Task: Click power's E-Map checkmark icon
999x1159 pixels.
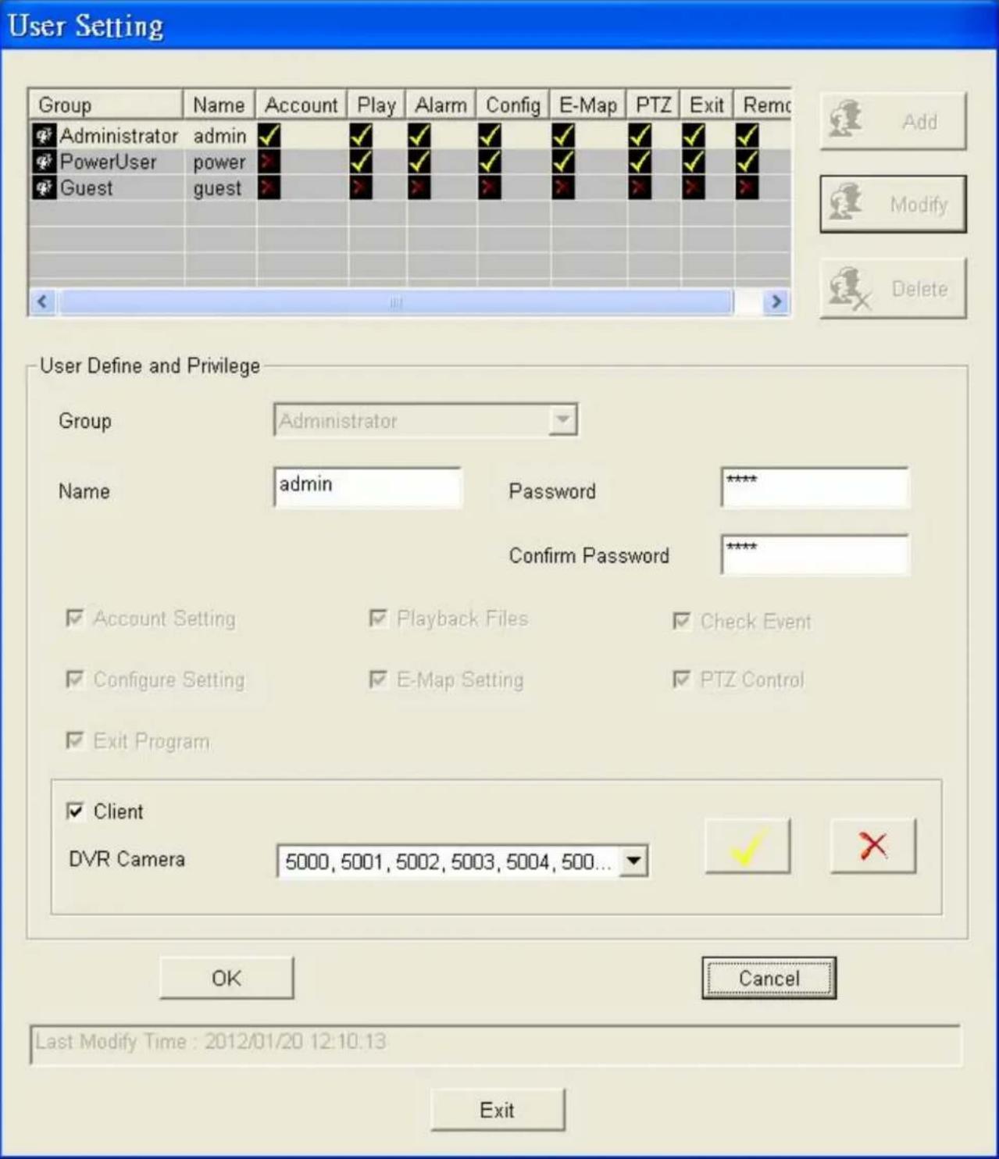Action: [x=563, y=162]
